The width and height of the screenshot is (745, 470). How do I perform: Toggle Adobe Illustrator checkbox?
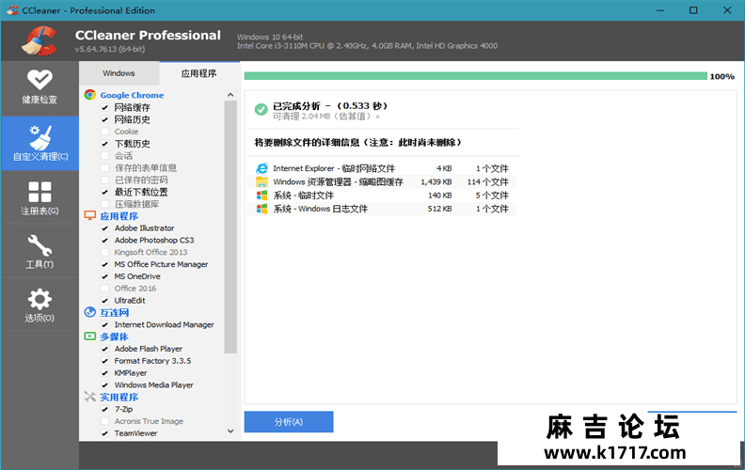[105, 228]
